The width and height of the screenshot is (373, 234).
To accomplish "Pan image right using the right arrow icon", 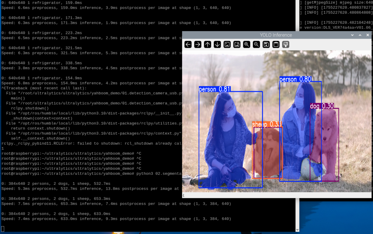I will coord(198,44).
